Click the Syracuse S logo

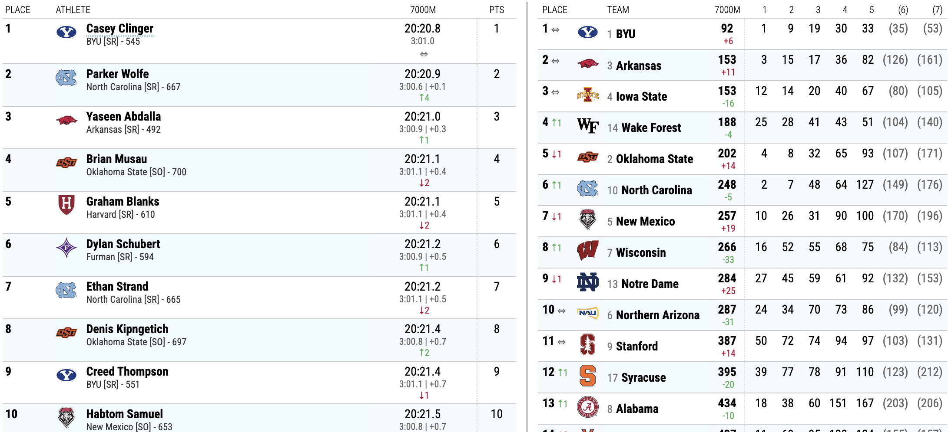(x=587, y=376)
